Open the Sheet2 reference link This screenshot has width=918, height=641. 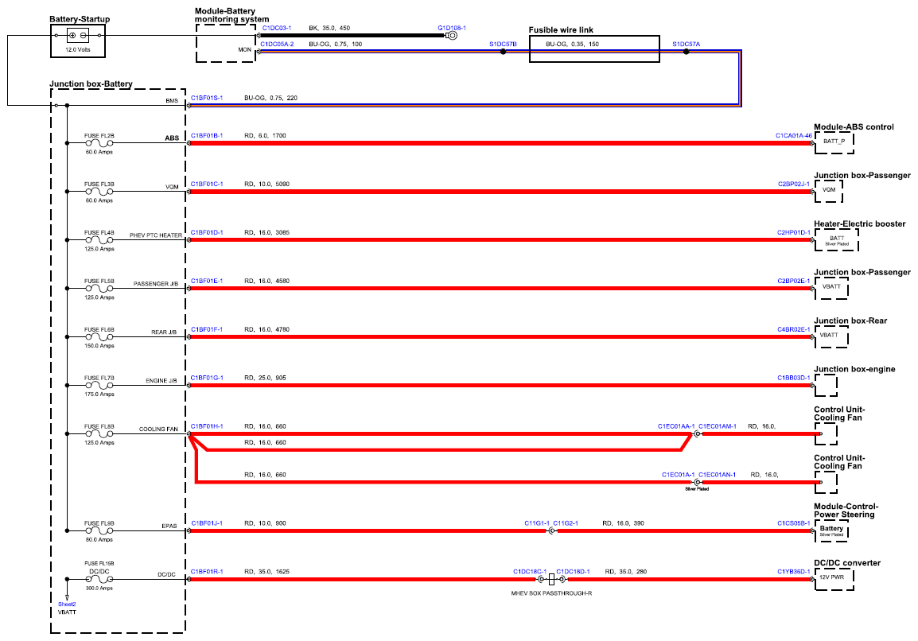[67, 604]
